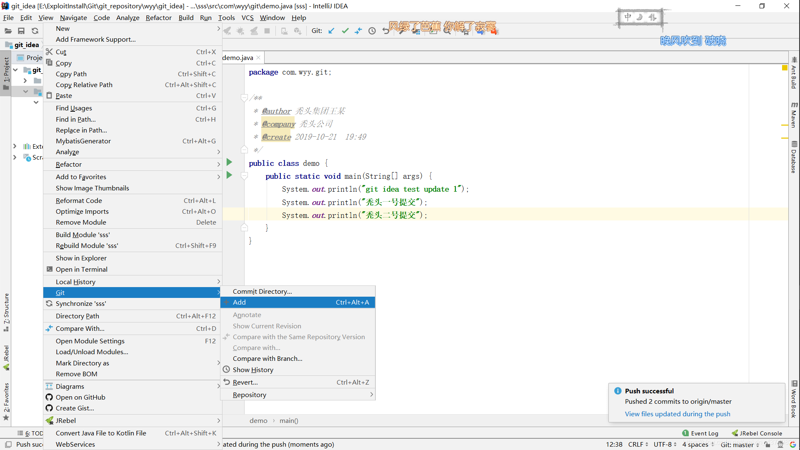Click View files updated during push link
Screen dimensions: 800x450
pos(677,414)
